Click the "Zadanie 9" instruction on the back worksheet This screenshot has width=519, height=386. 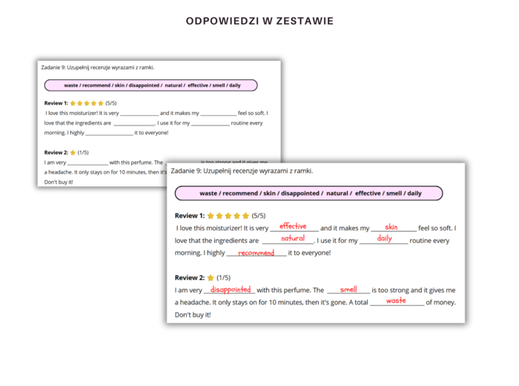98,68
